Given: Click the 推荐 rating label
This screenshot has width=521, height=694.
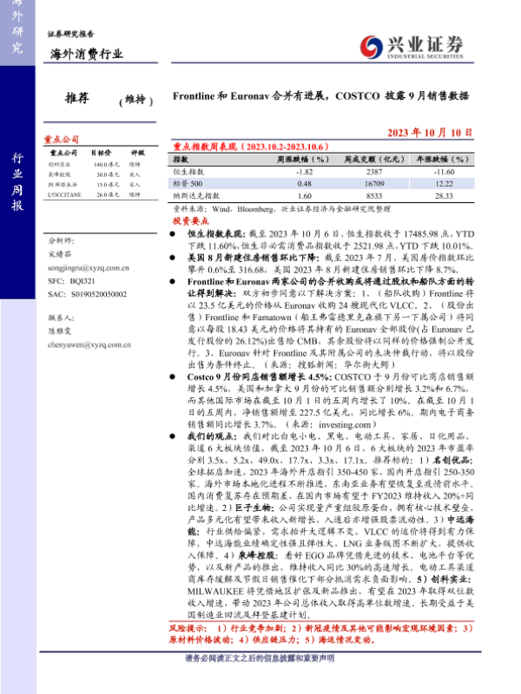Looking at the screenshot, I should (x=78, y=99).
